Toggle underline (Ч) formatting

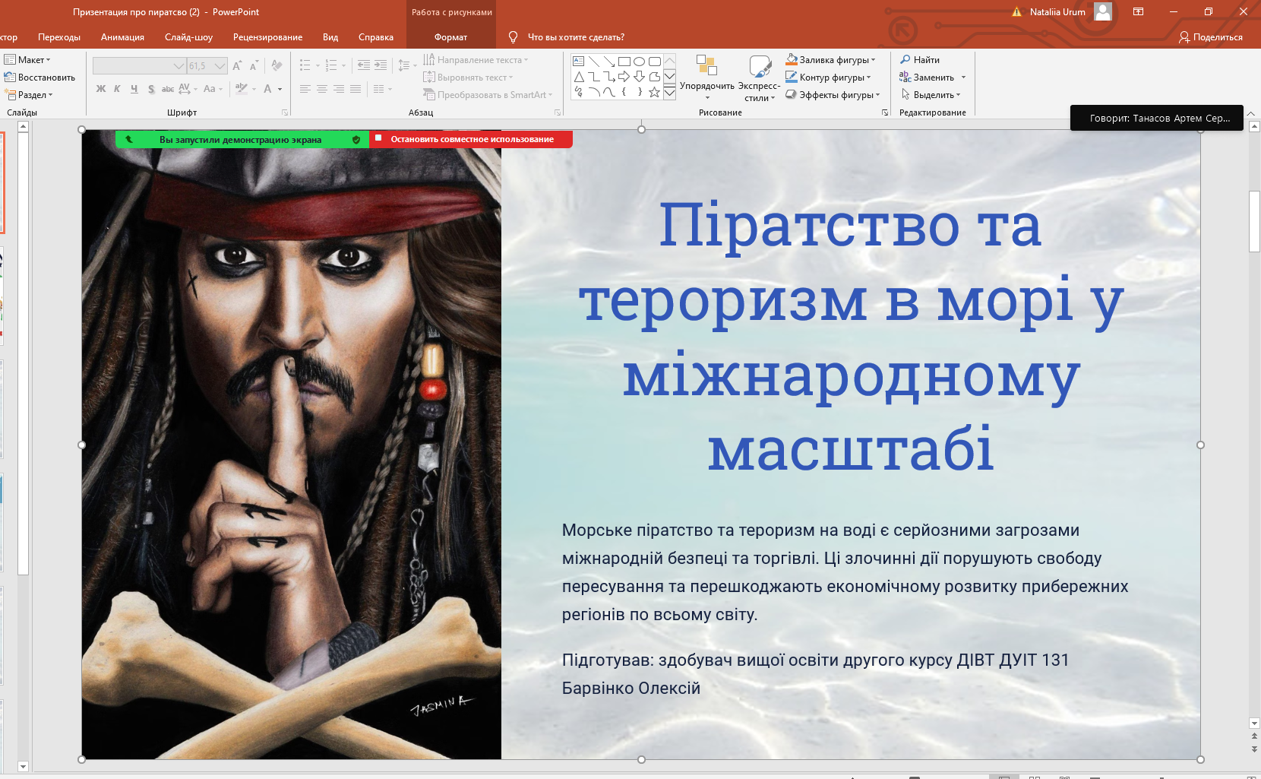[134, 89]
